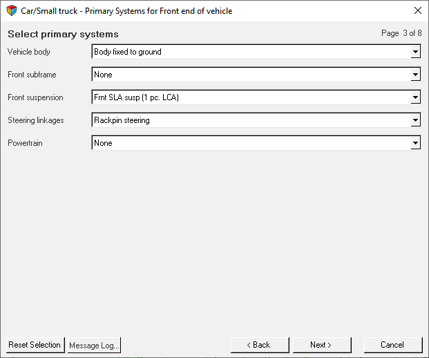Open the Front suspension dropdown arrow
This screenshot has height=358, width=429.
415,97
